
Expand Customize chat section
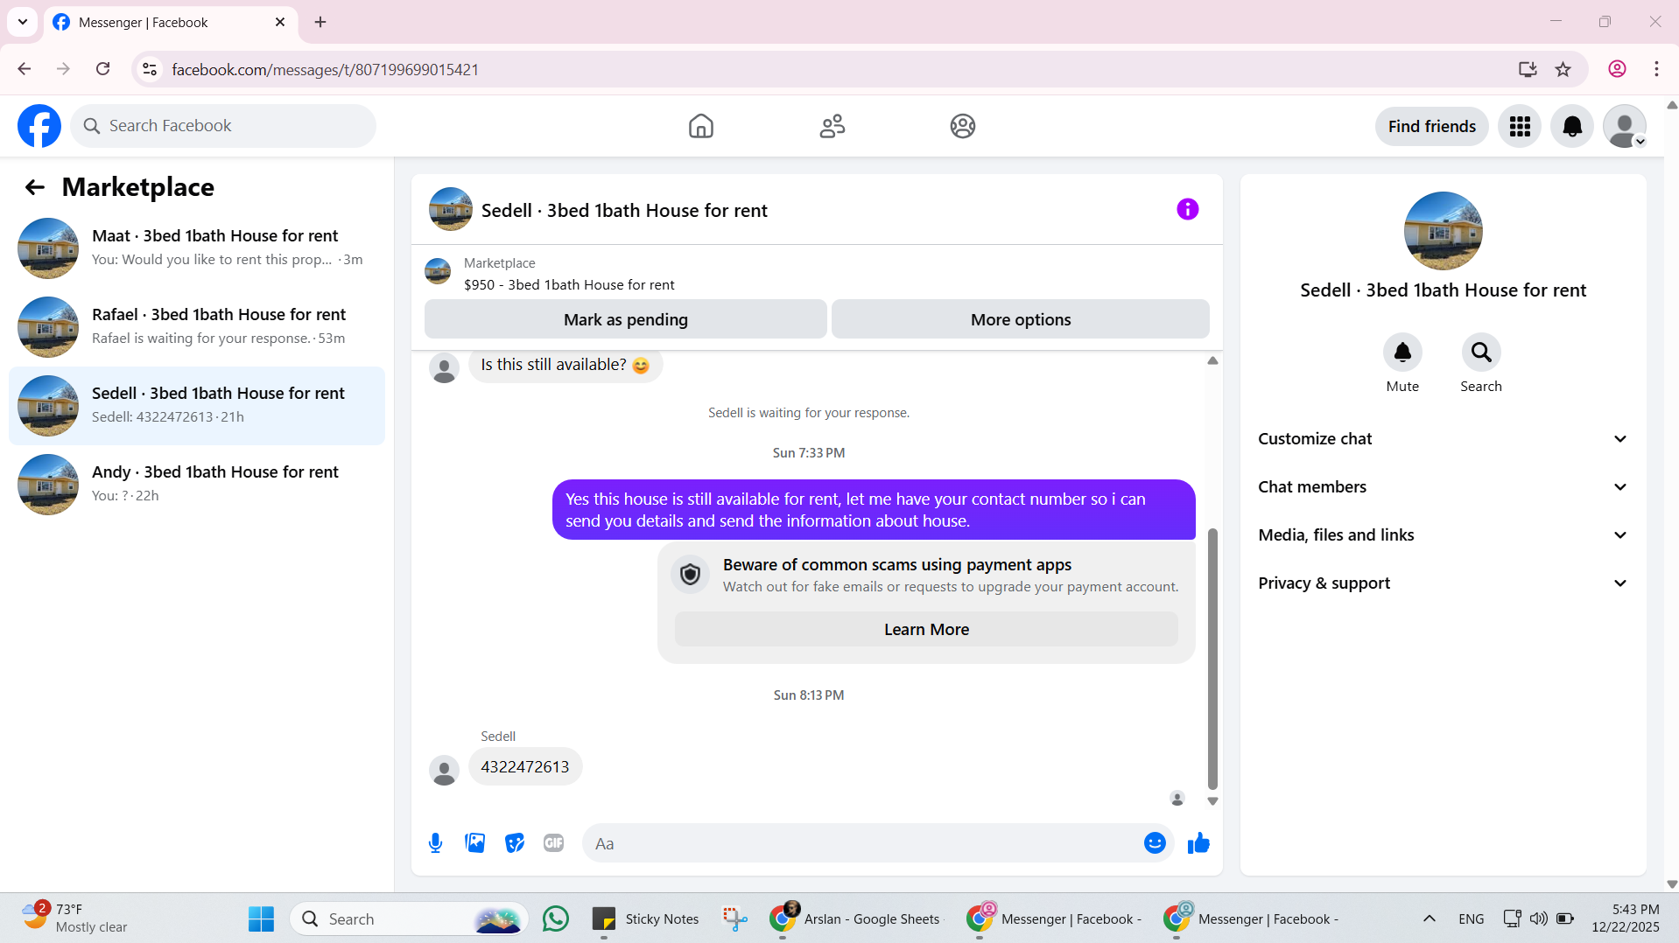(1443, 439)
